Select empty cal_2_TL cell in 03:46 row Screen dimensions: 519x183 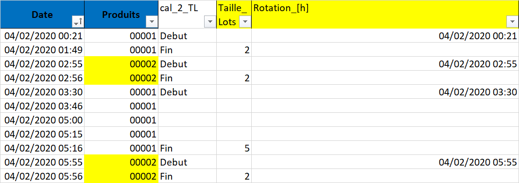pos(188,106)
